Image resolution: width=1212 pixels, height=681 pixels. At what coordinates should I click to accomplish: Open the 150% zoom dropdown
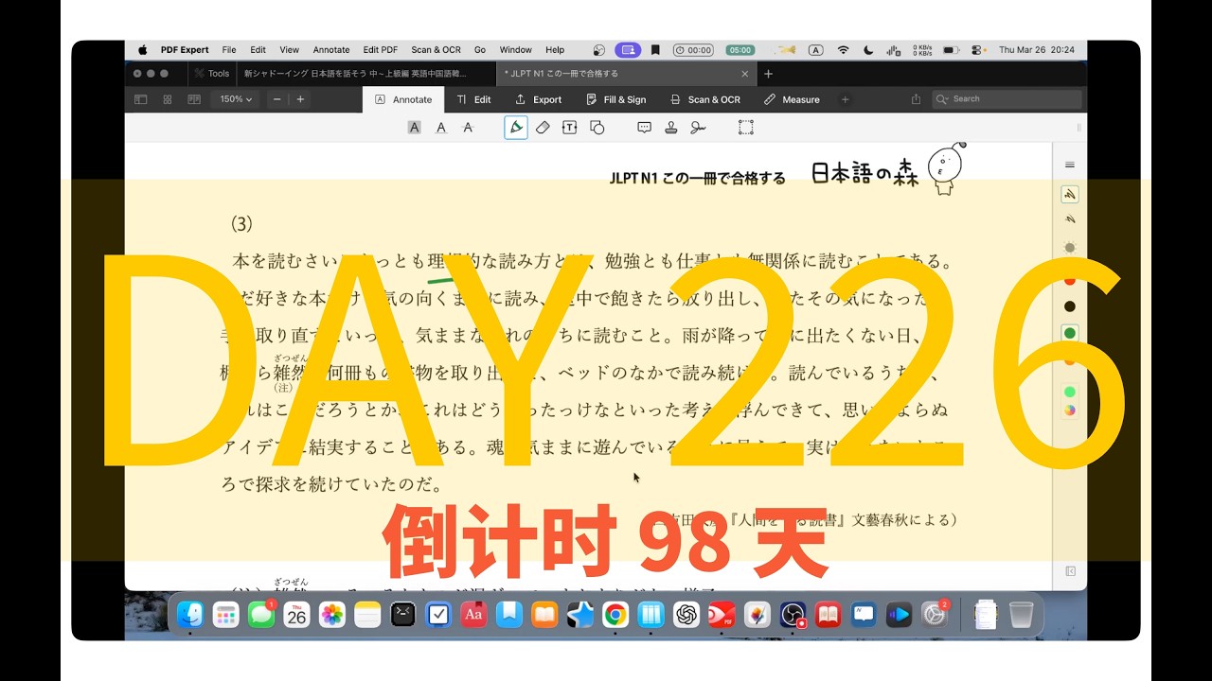pyautogui.click(x=236, y=99)
